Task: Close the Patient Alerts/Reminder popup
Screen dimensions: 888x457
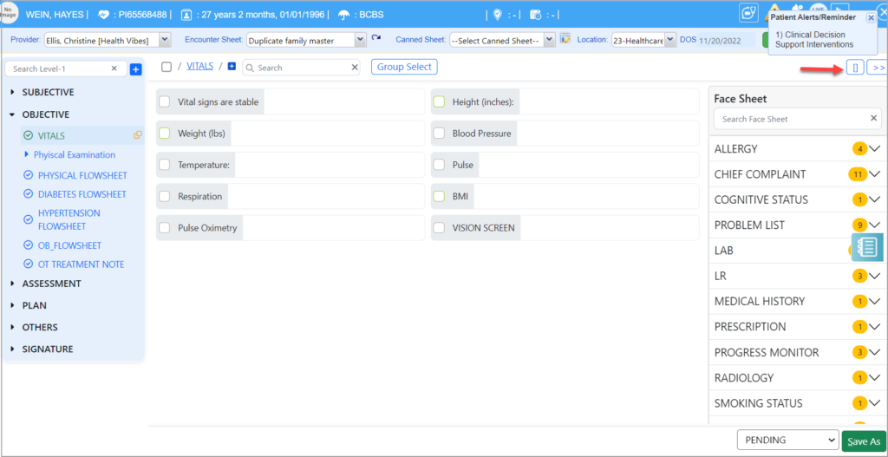Action: point(871,17)
